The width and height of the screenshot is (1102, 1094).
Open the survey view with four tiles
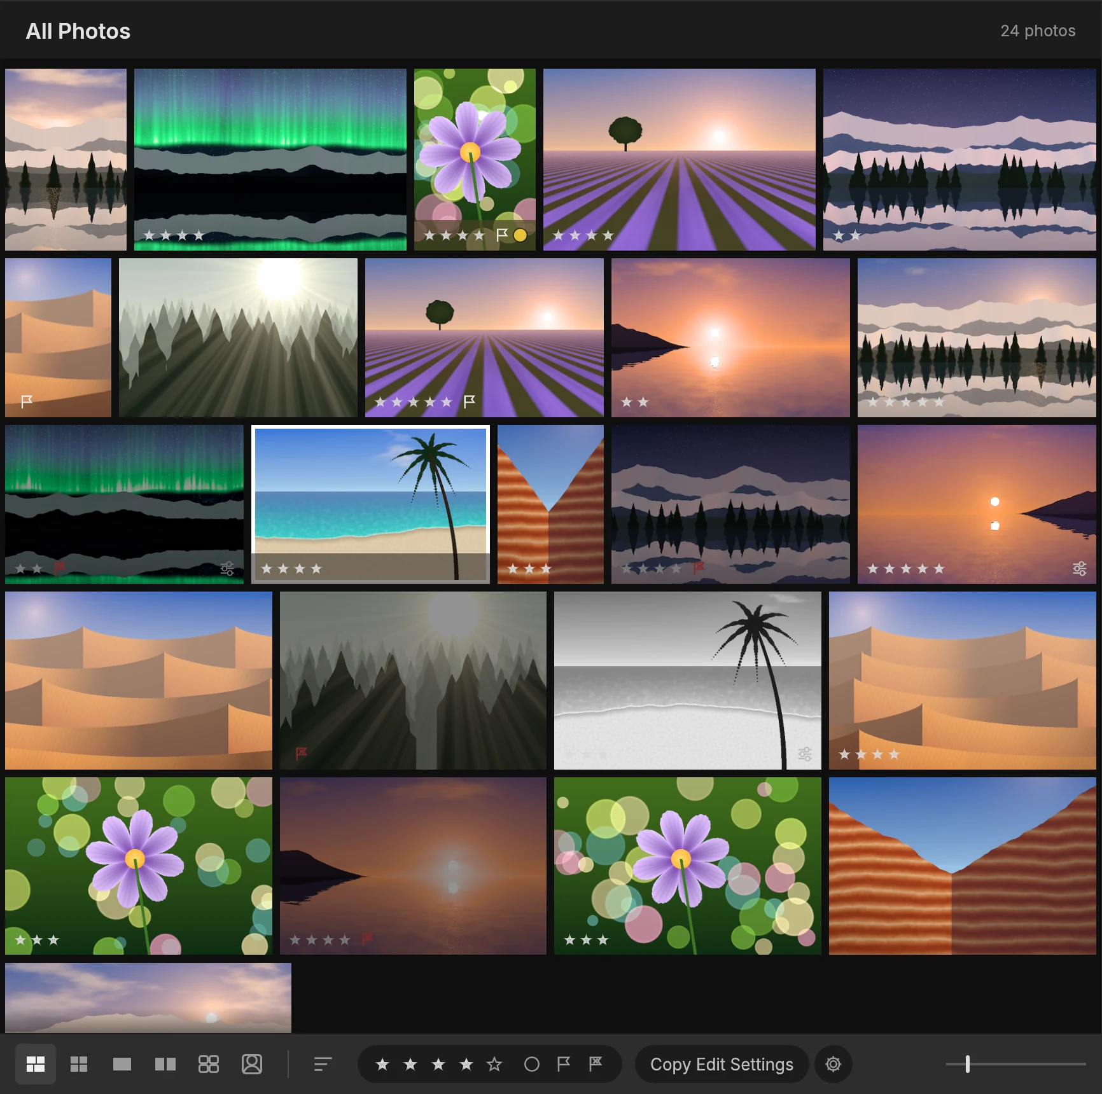click(209, 1064)
